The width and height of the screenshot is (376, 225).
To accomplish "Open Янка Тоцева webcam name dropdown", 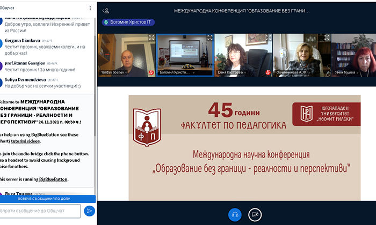I will [x=346, y=72].
